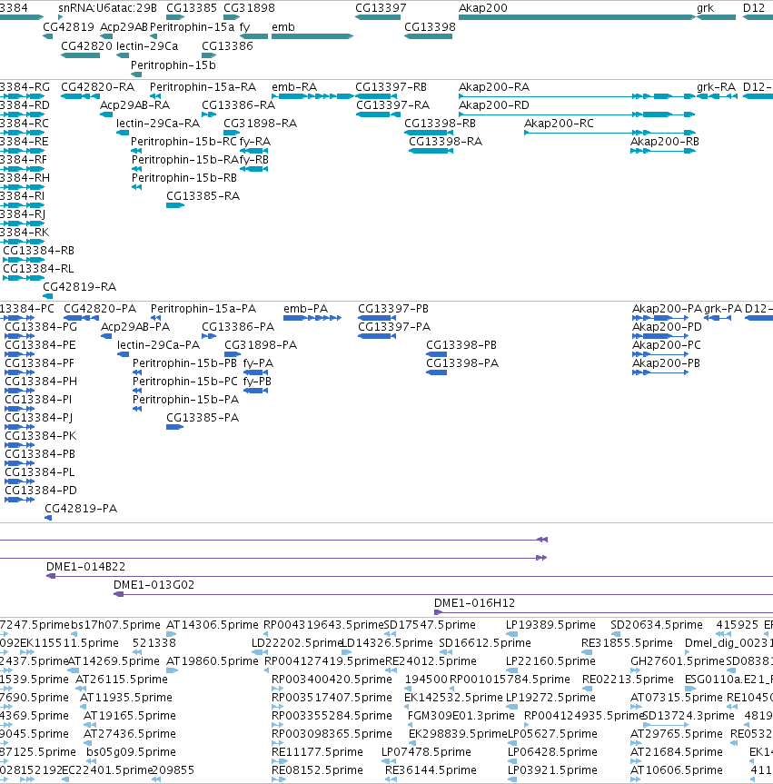
Task: Select the 'grk-RA' transcript label
Action: point(716,87)
